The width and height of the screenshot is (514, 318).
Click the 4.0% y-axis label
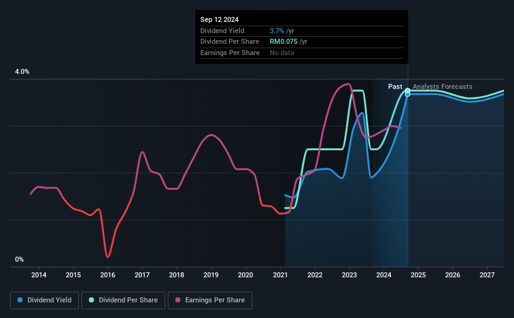pyautogui.click(x=22, y=71)
